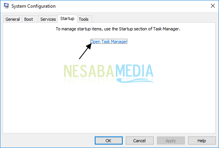Screen dimensions: 219x148
Task: Click the black arrow annotation
Action: (x=86, y=51)
